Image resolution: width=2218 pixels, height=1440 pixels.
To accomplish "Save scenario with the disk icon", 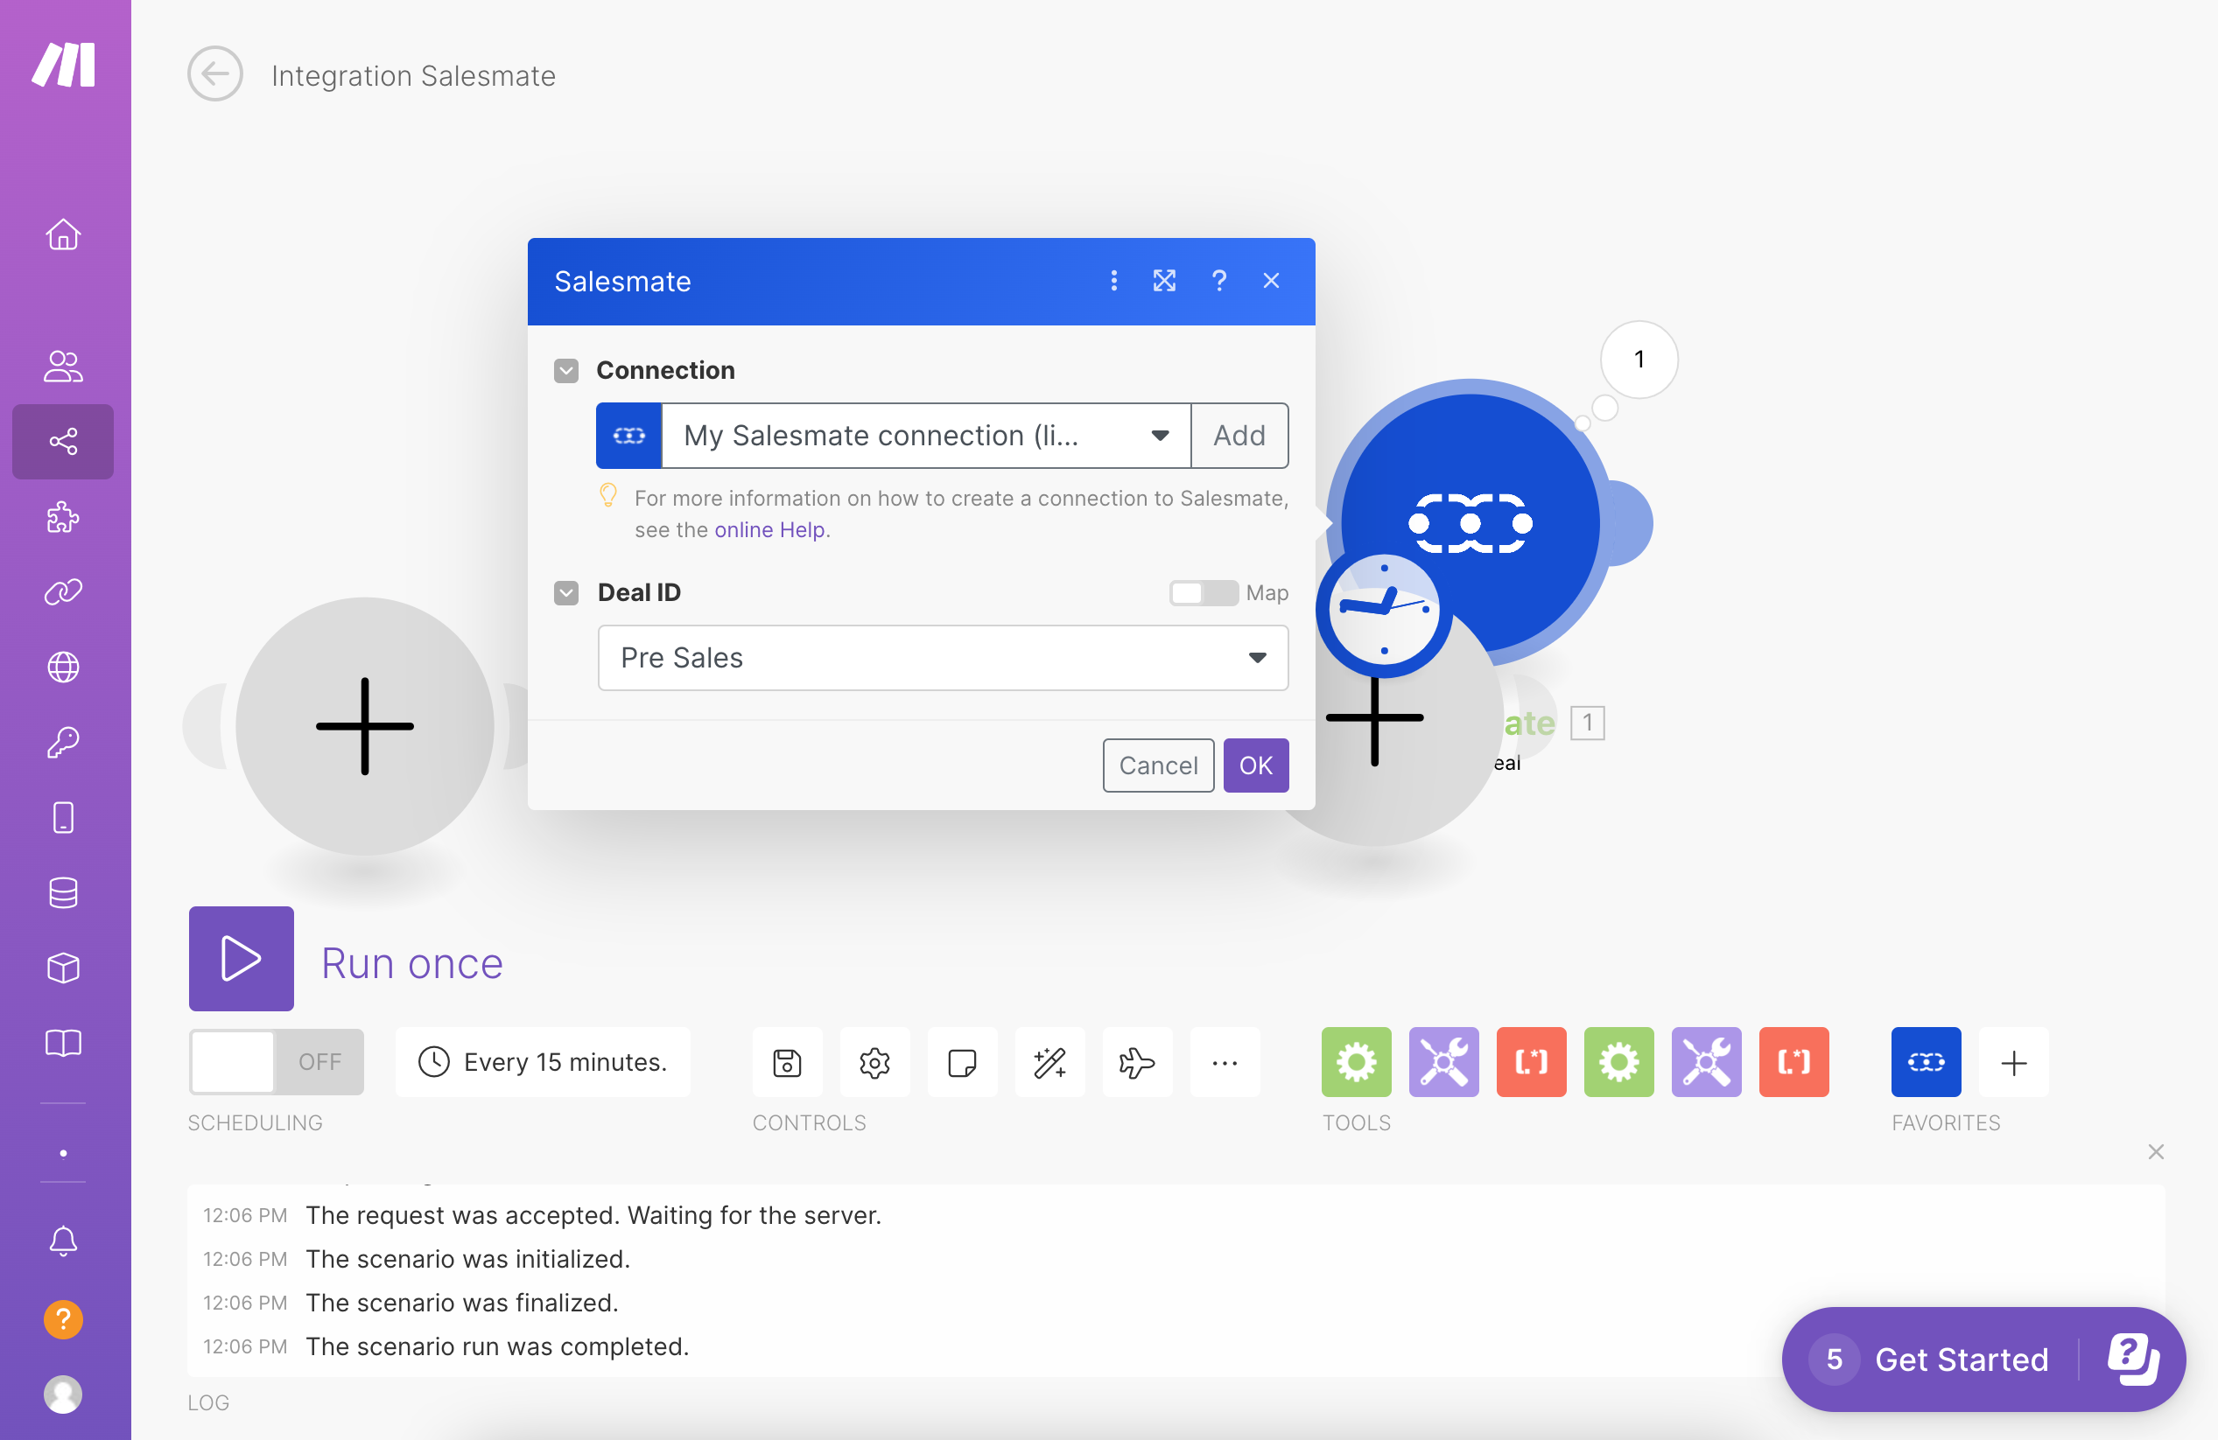I will (x=788, y=1063).
